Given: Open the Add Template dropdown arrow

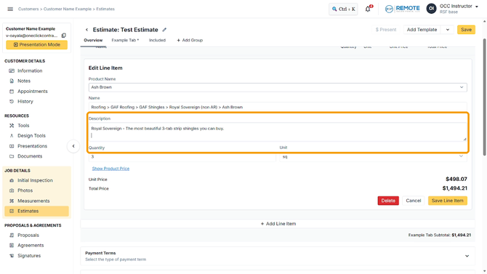Looking at the screenshot, I should pos(448,30).
